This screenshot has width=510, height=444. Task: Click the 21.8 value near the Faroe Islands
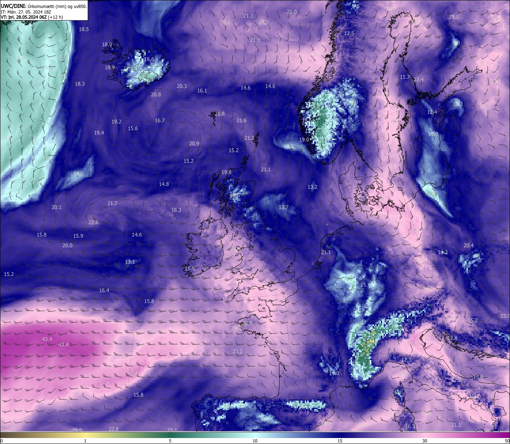click(x=220, y=113)
